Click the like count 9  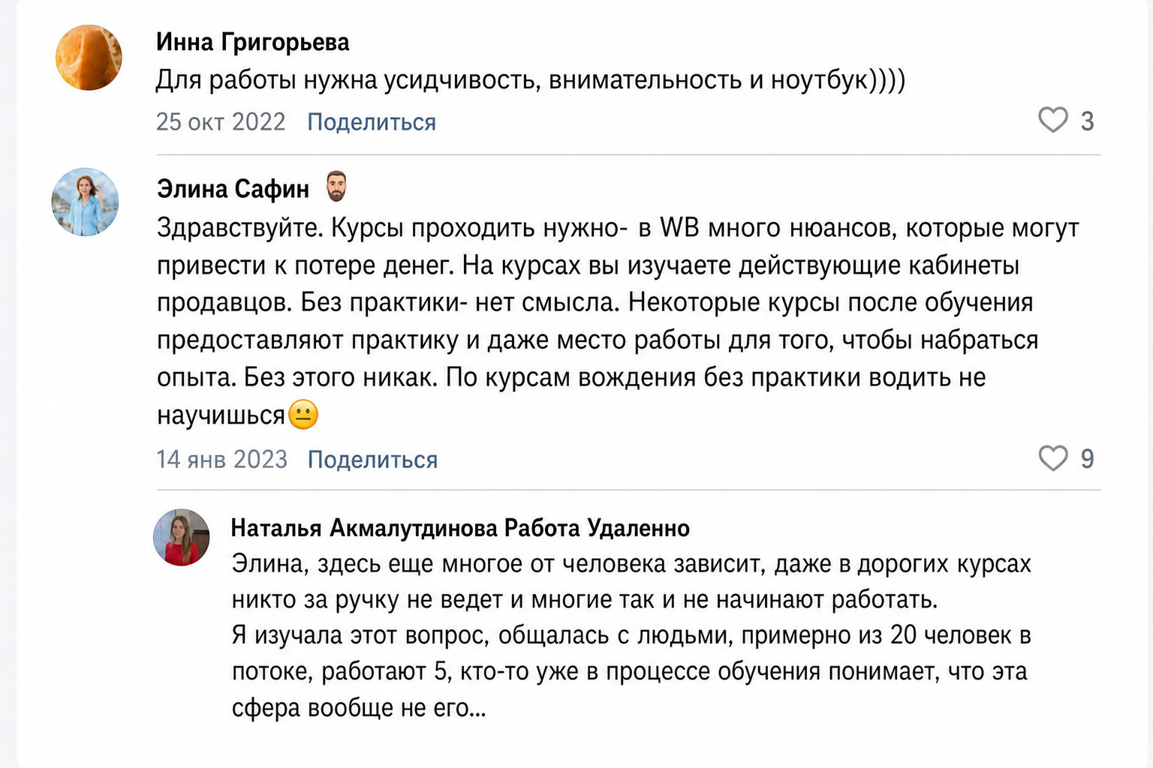1087,459
